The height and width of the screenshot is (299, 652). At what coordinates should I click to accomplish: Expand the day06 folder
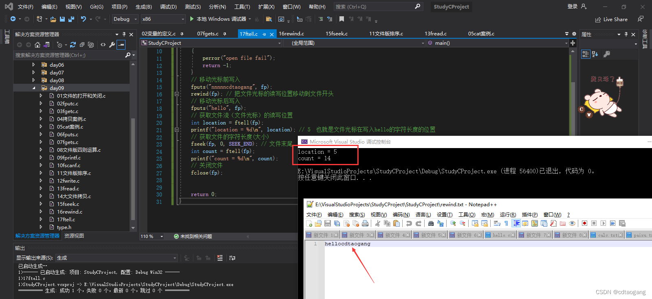coord(33,65)
